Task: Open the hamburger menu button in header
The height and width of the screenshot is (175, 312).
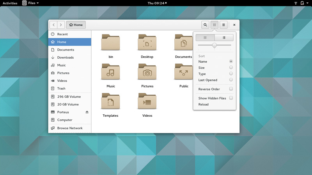Action: 223,25
